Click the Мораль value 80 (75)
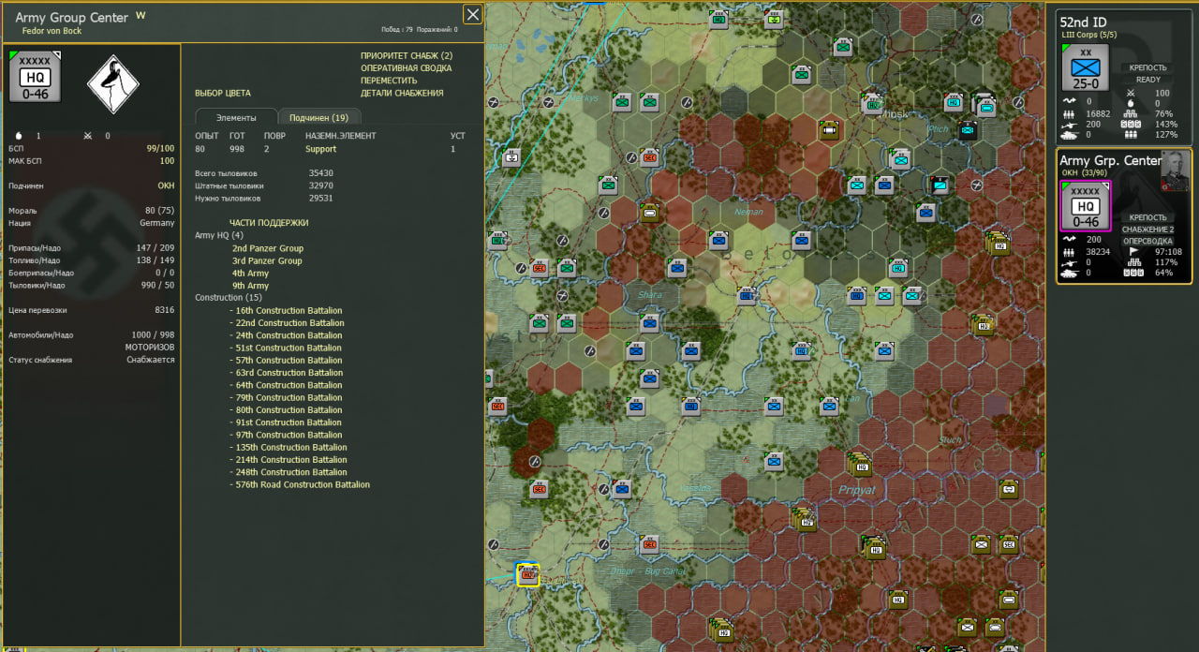Viewport: 1199px width, 652px height. [x=159, y=211]
